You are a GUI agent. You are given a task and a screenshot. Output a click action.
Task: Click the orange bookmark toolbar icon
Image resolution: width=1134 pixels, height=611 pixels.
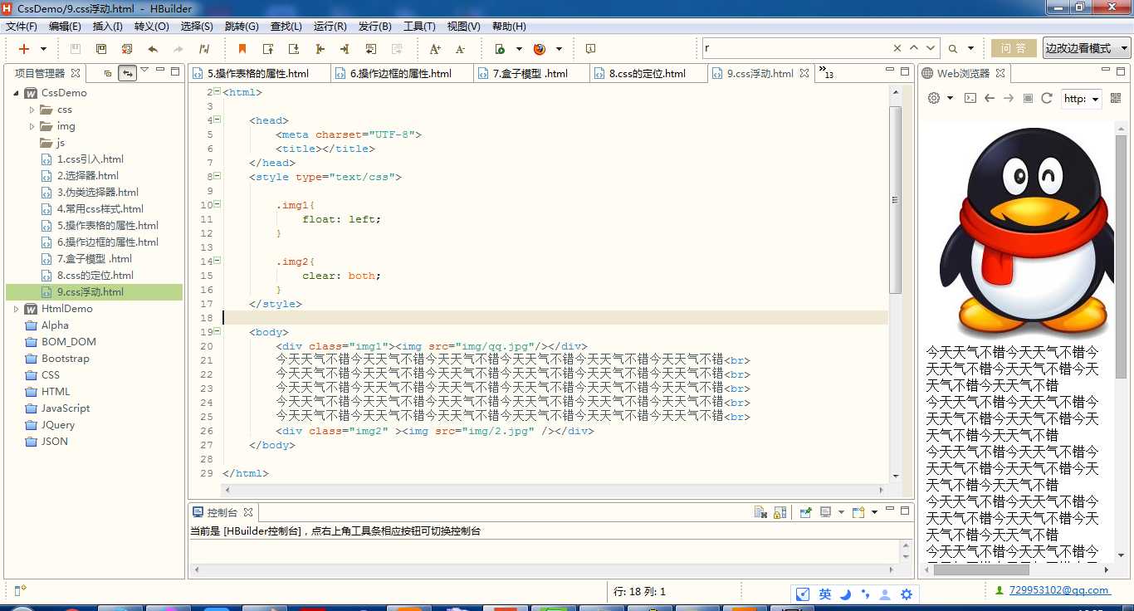(x=242, y=49)
